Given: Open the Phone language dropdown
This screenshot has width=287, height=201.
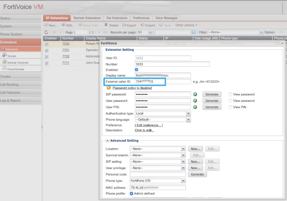Looking at the screenshot, I should coord(188,120).
